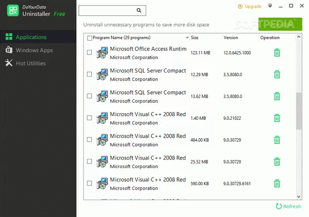
Task: Open the title bar options menu icon
Action: (270, 6)
